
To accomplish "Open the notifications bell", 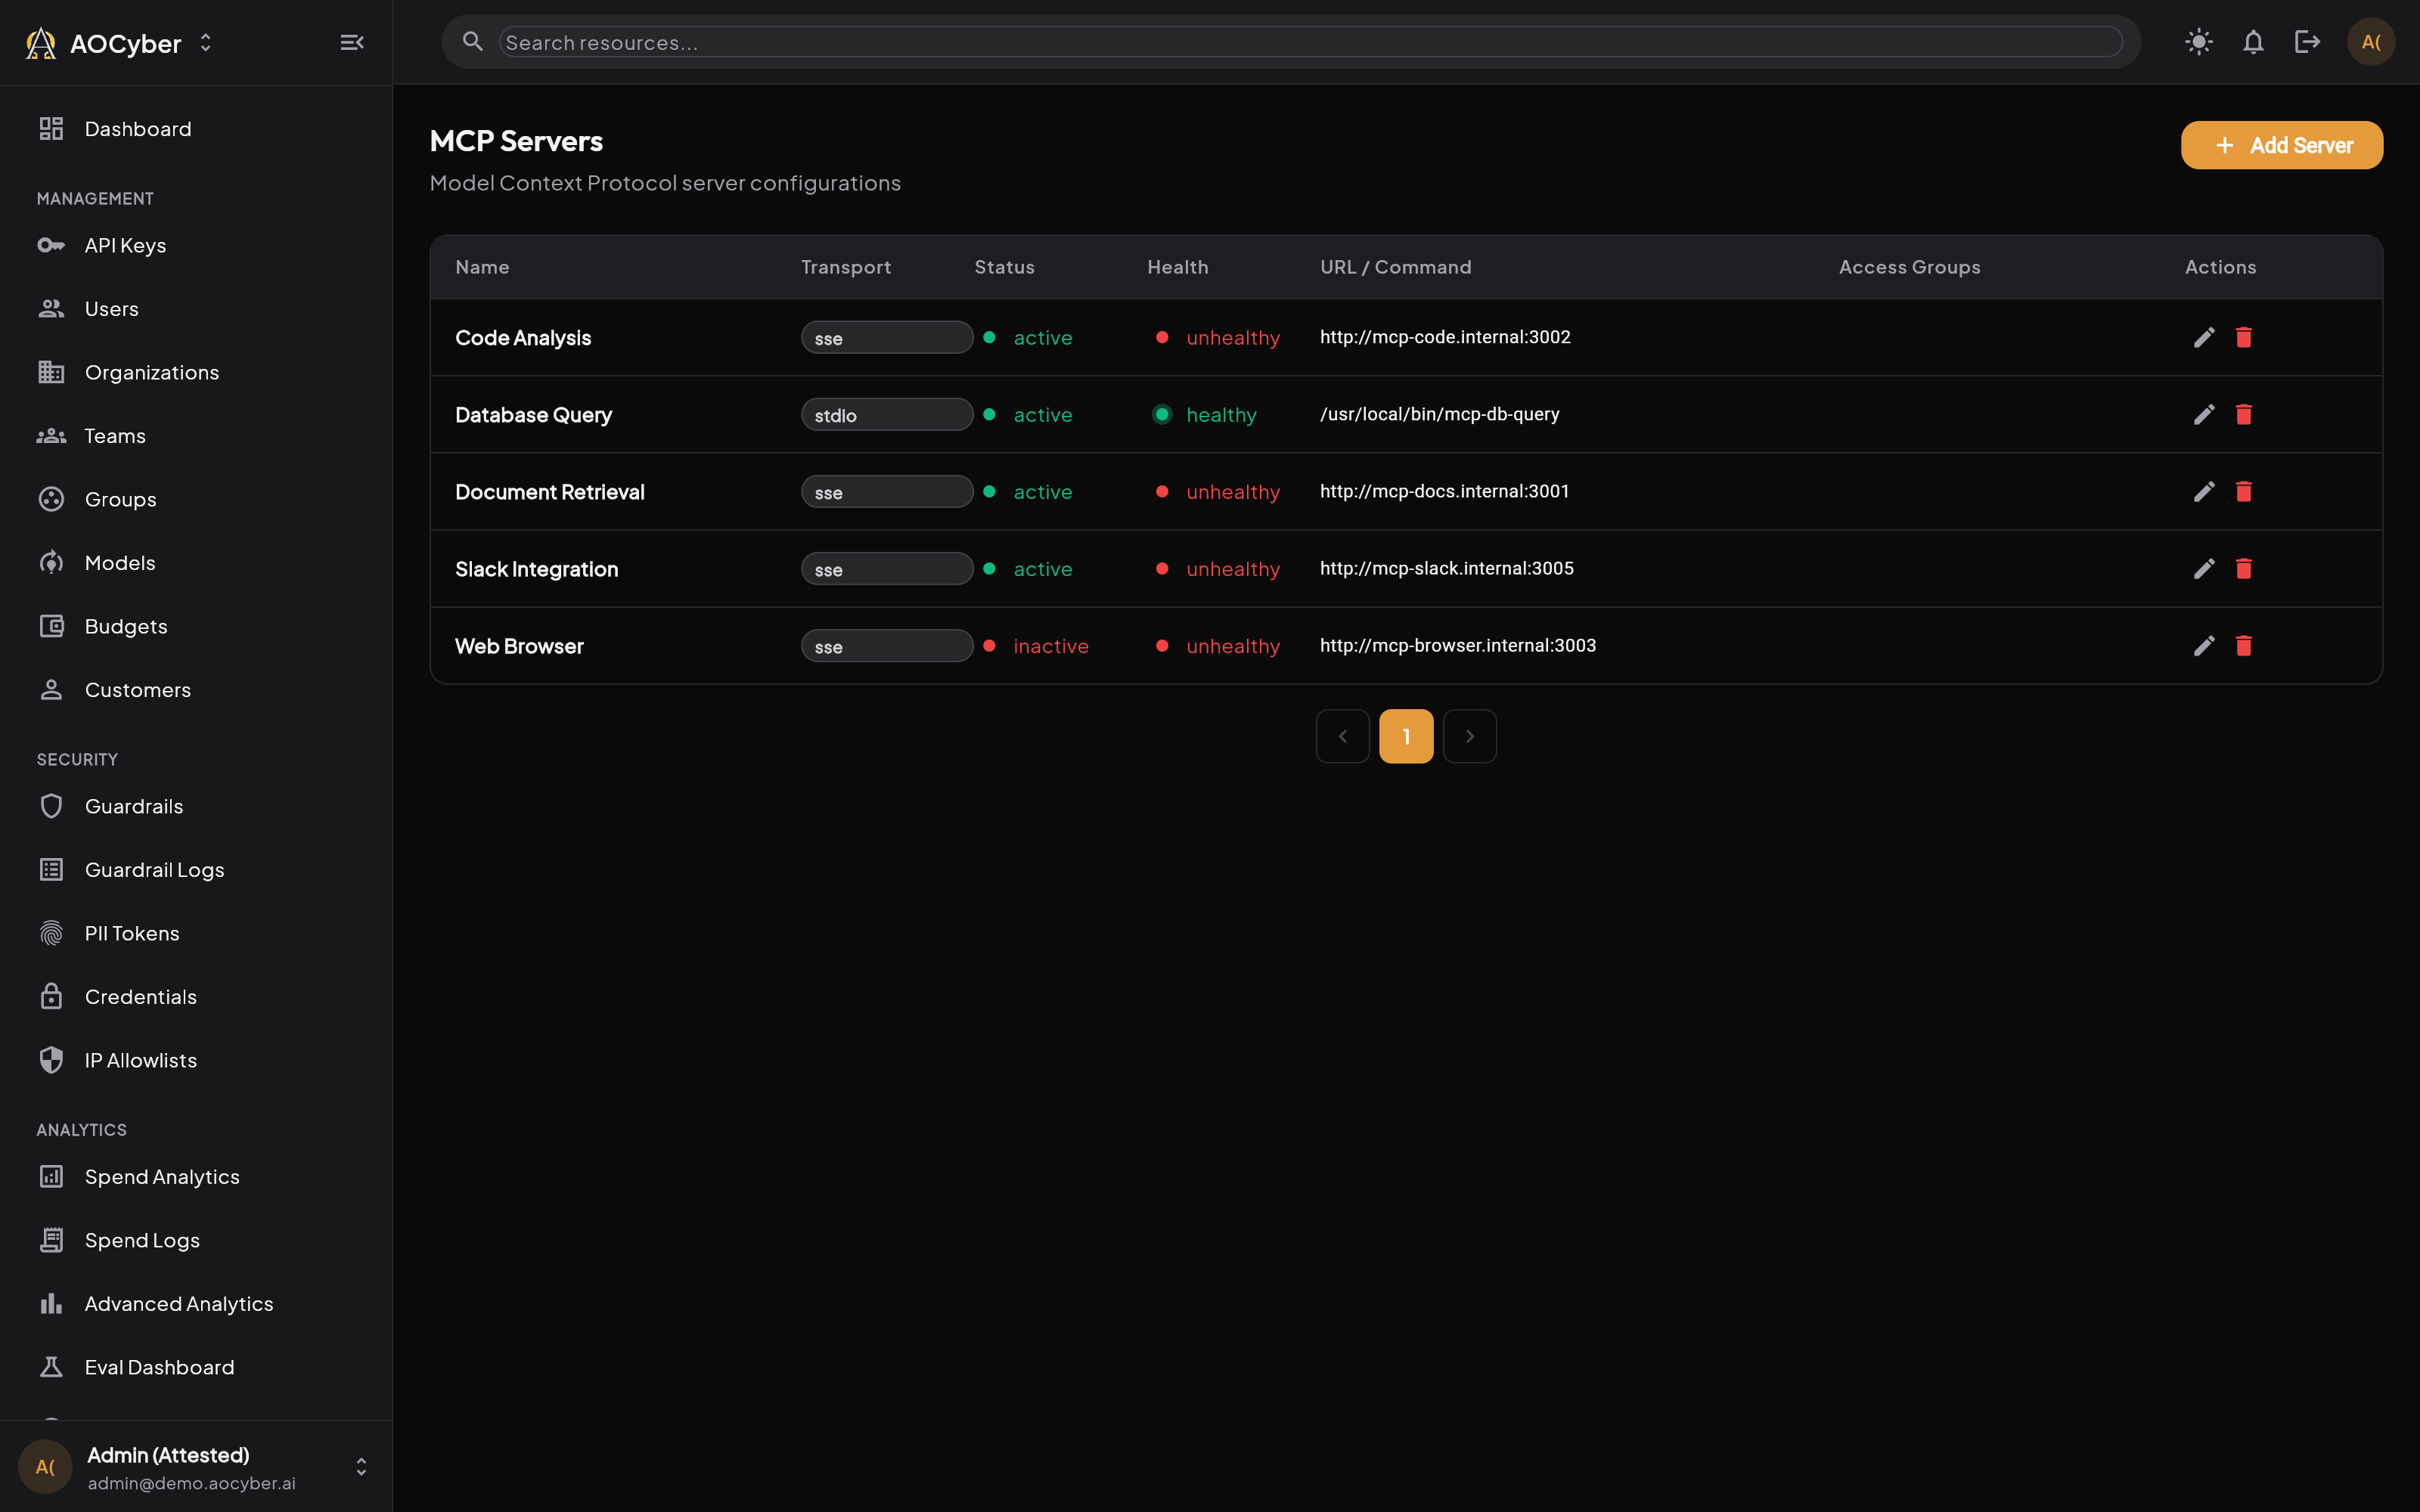I will click(x=2253, y=42).
